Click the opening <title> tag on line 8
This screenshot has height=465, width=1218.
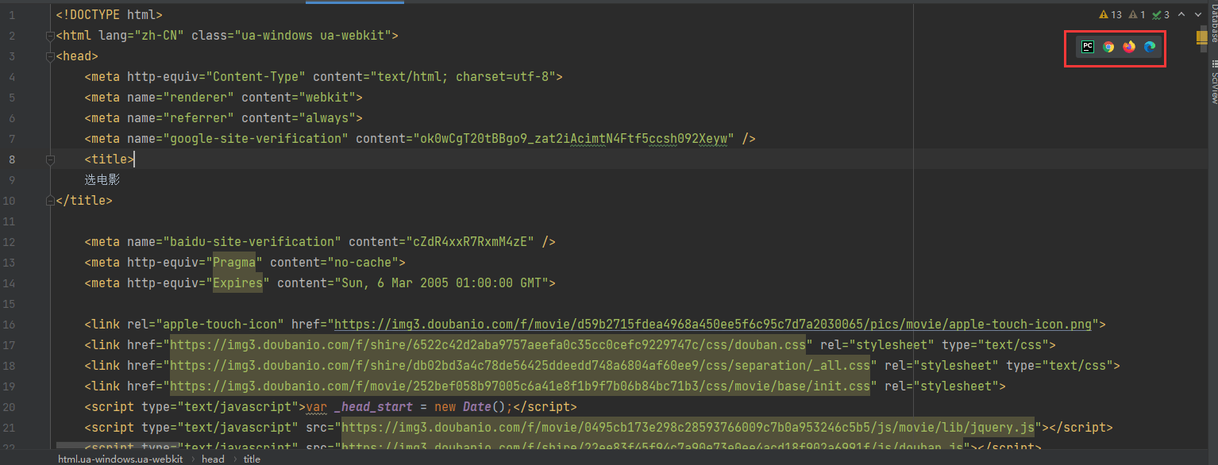tap(110, 159)
